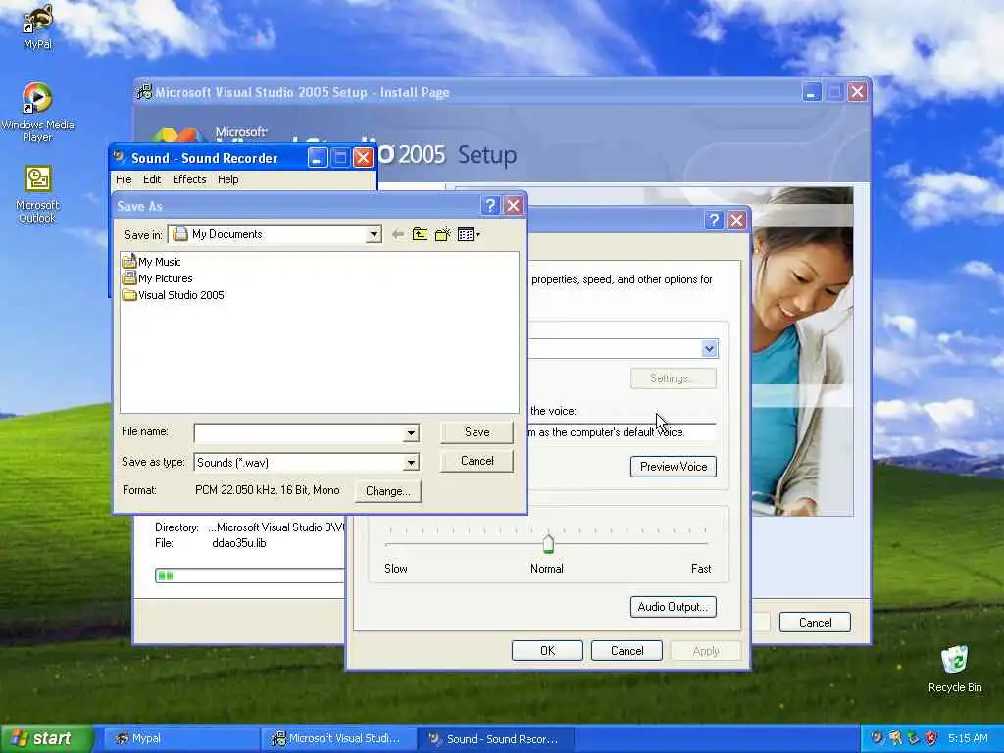Expand the Save in location dropdown
The height and width of the screenshot is (753, 1004).
click(374, 235)
